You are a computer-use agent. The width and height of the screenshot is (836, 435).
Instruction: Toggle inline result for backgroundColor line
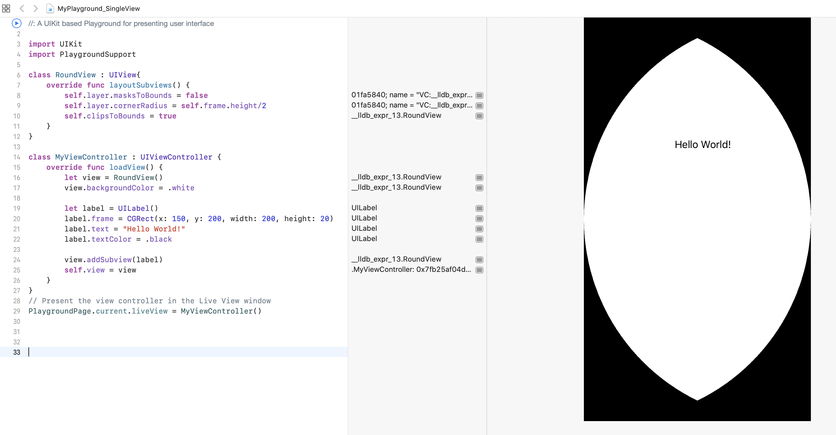tap(479, 188)
